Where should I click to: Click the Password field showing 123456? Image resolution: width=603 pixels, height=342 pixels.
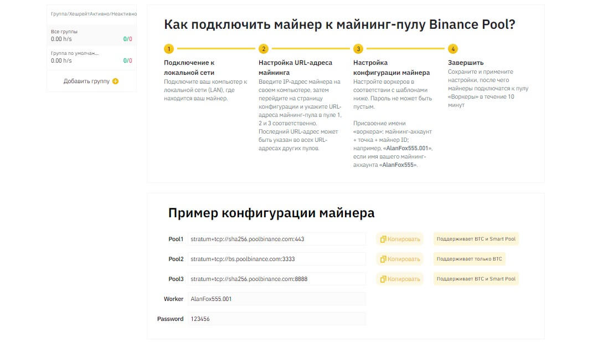(x=276, y=319)
